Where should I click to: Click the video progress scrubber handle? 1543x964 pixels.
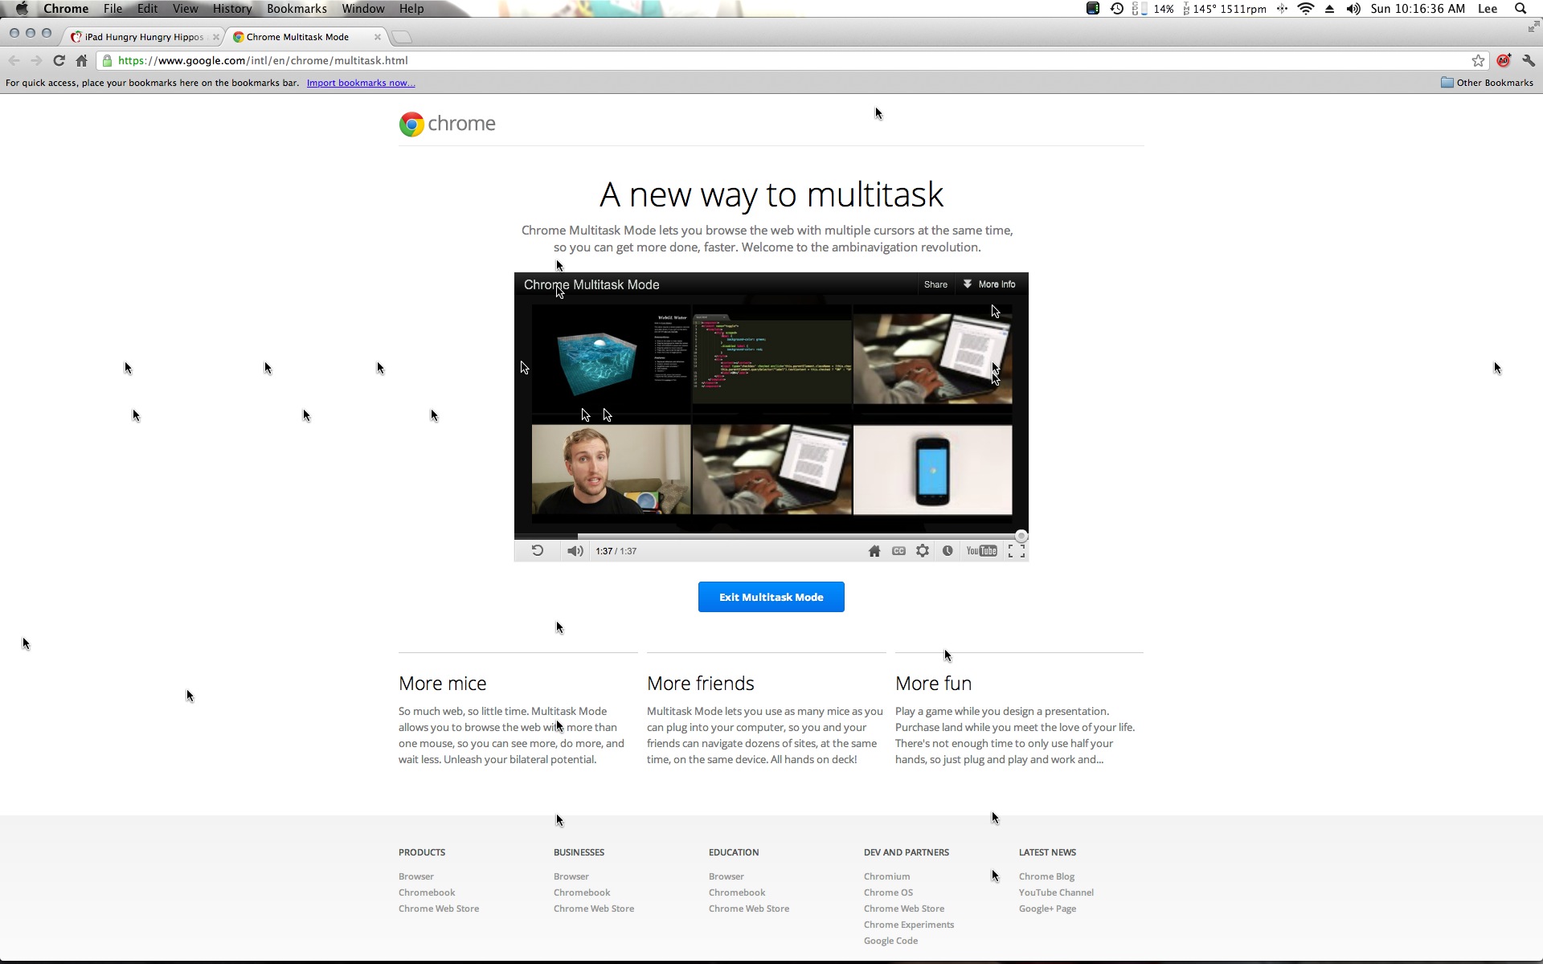click(x=1021, y=536)
